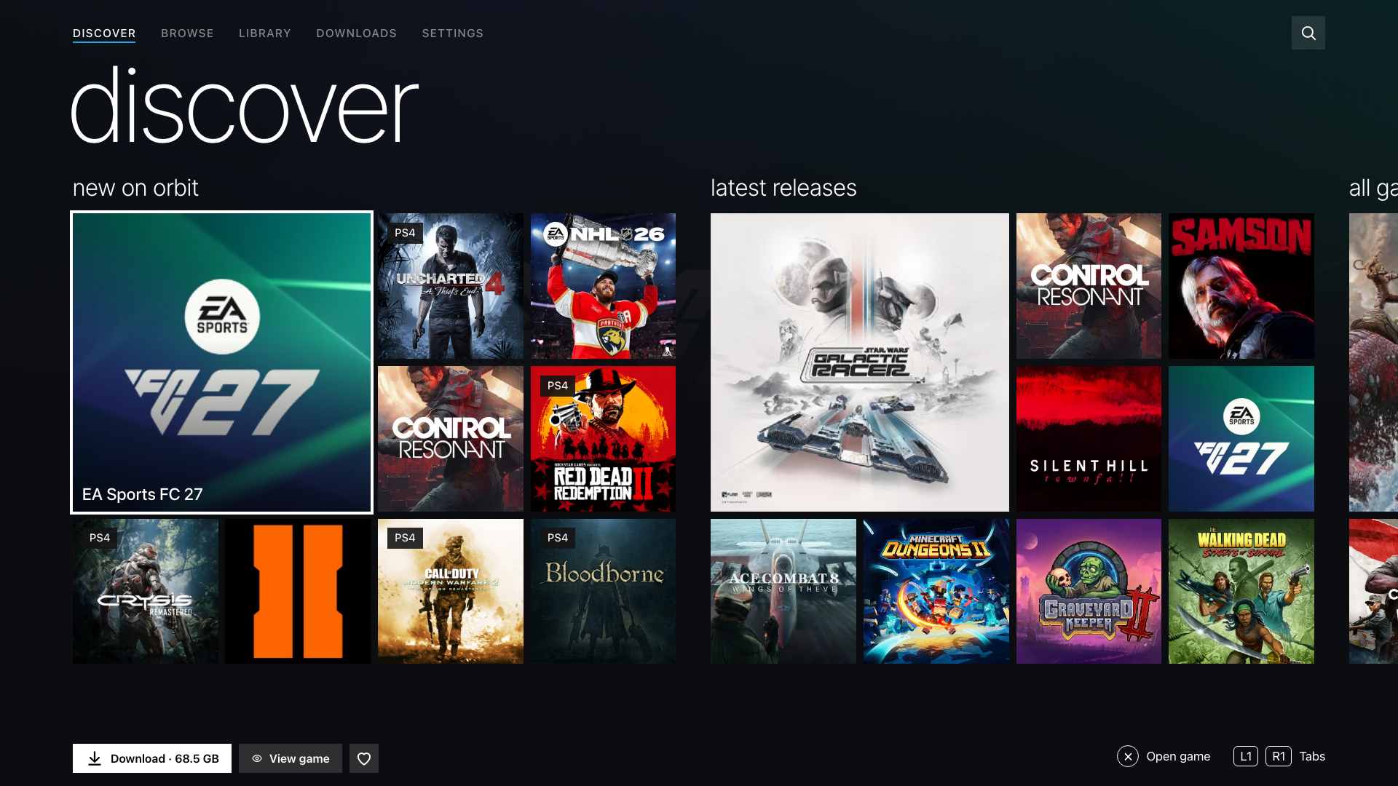Click the R1 tab prompt
This screenshot has width=1398, height=786.
coord(1279,756)
